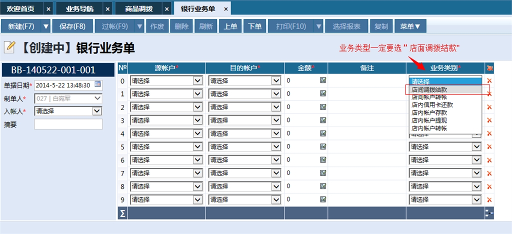This screenshot has width=512, height=234.
Task: Click the 源帐户 column header
Action: click(x=166, y=68)
